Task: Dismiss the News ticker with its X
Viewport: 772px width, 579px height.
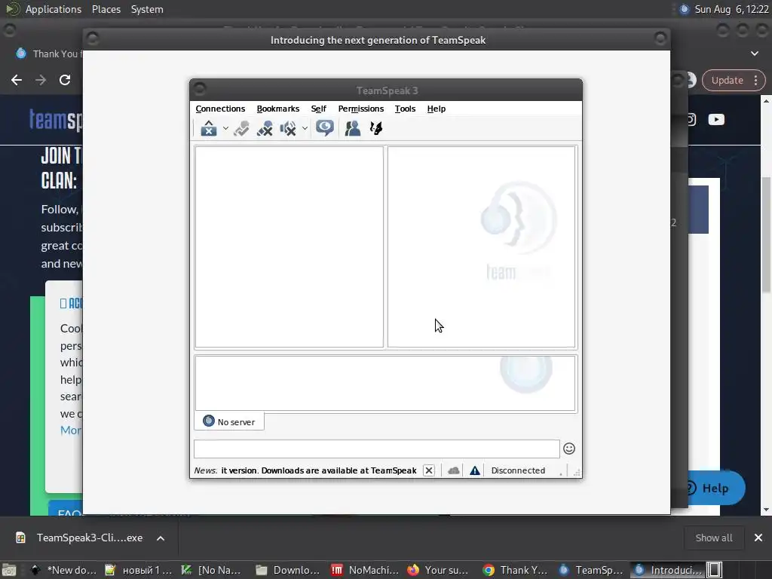Action: coord(429,470)
